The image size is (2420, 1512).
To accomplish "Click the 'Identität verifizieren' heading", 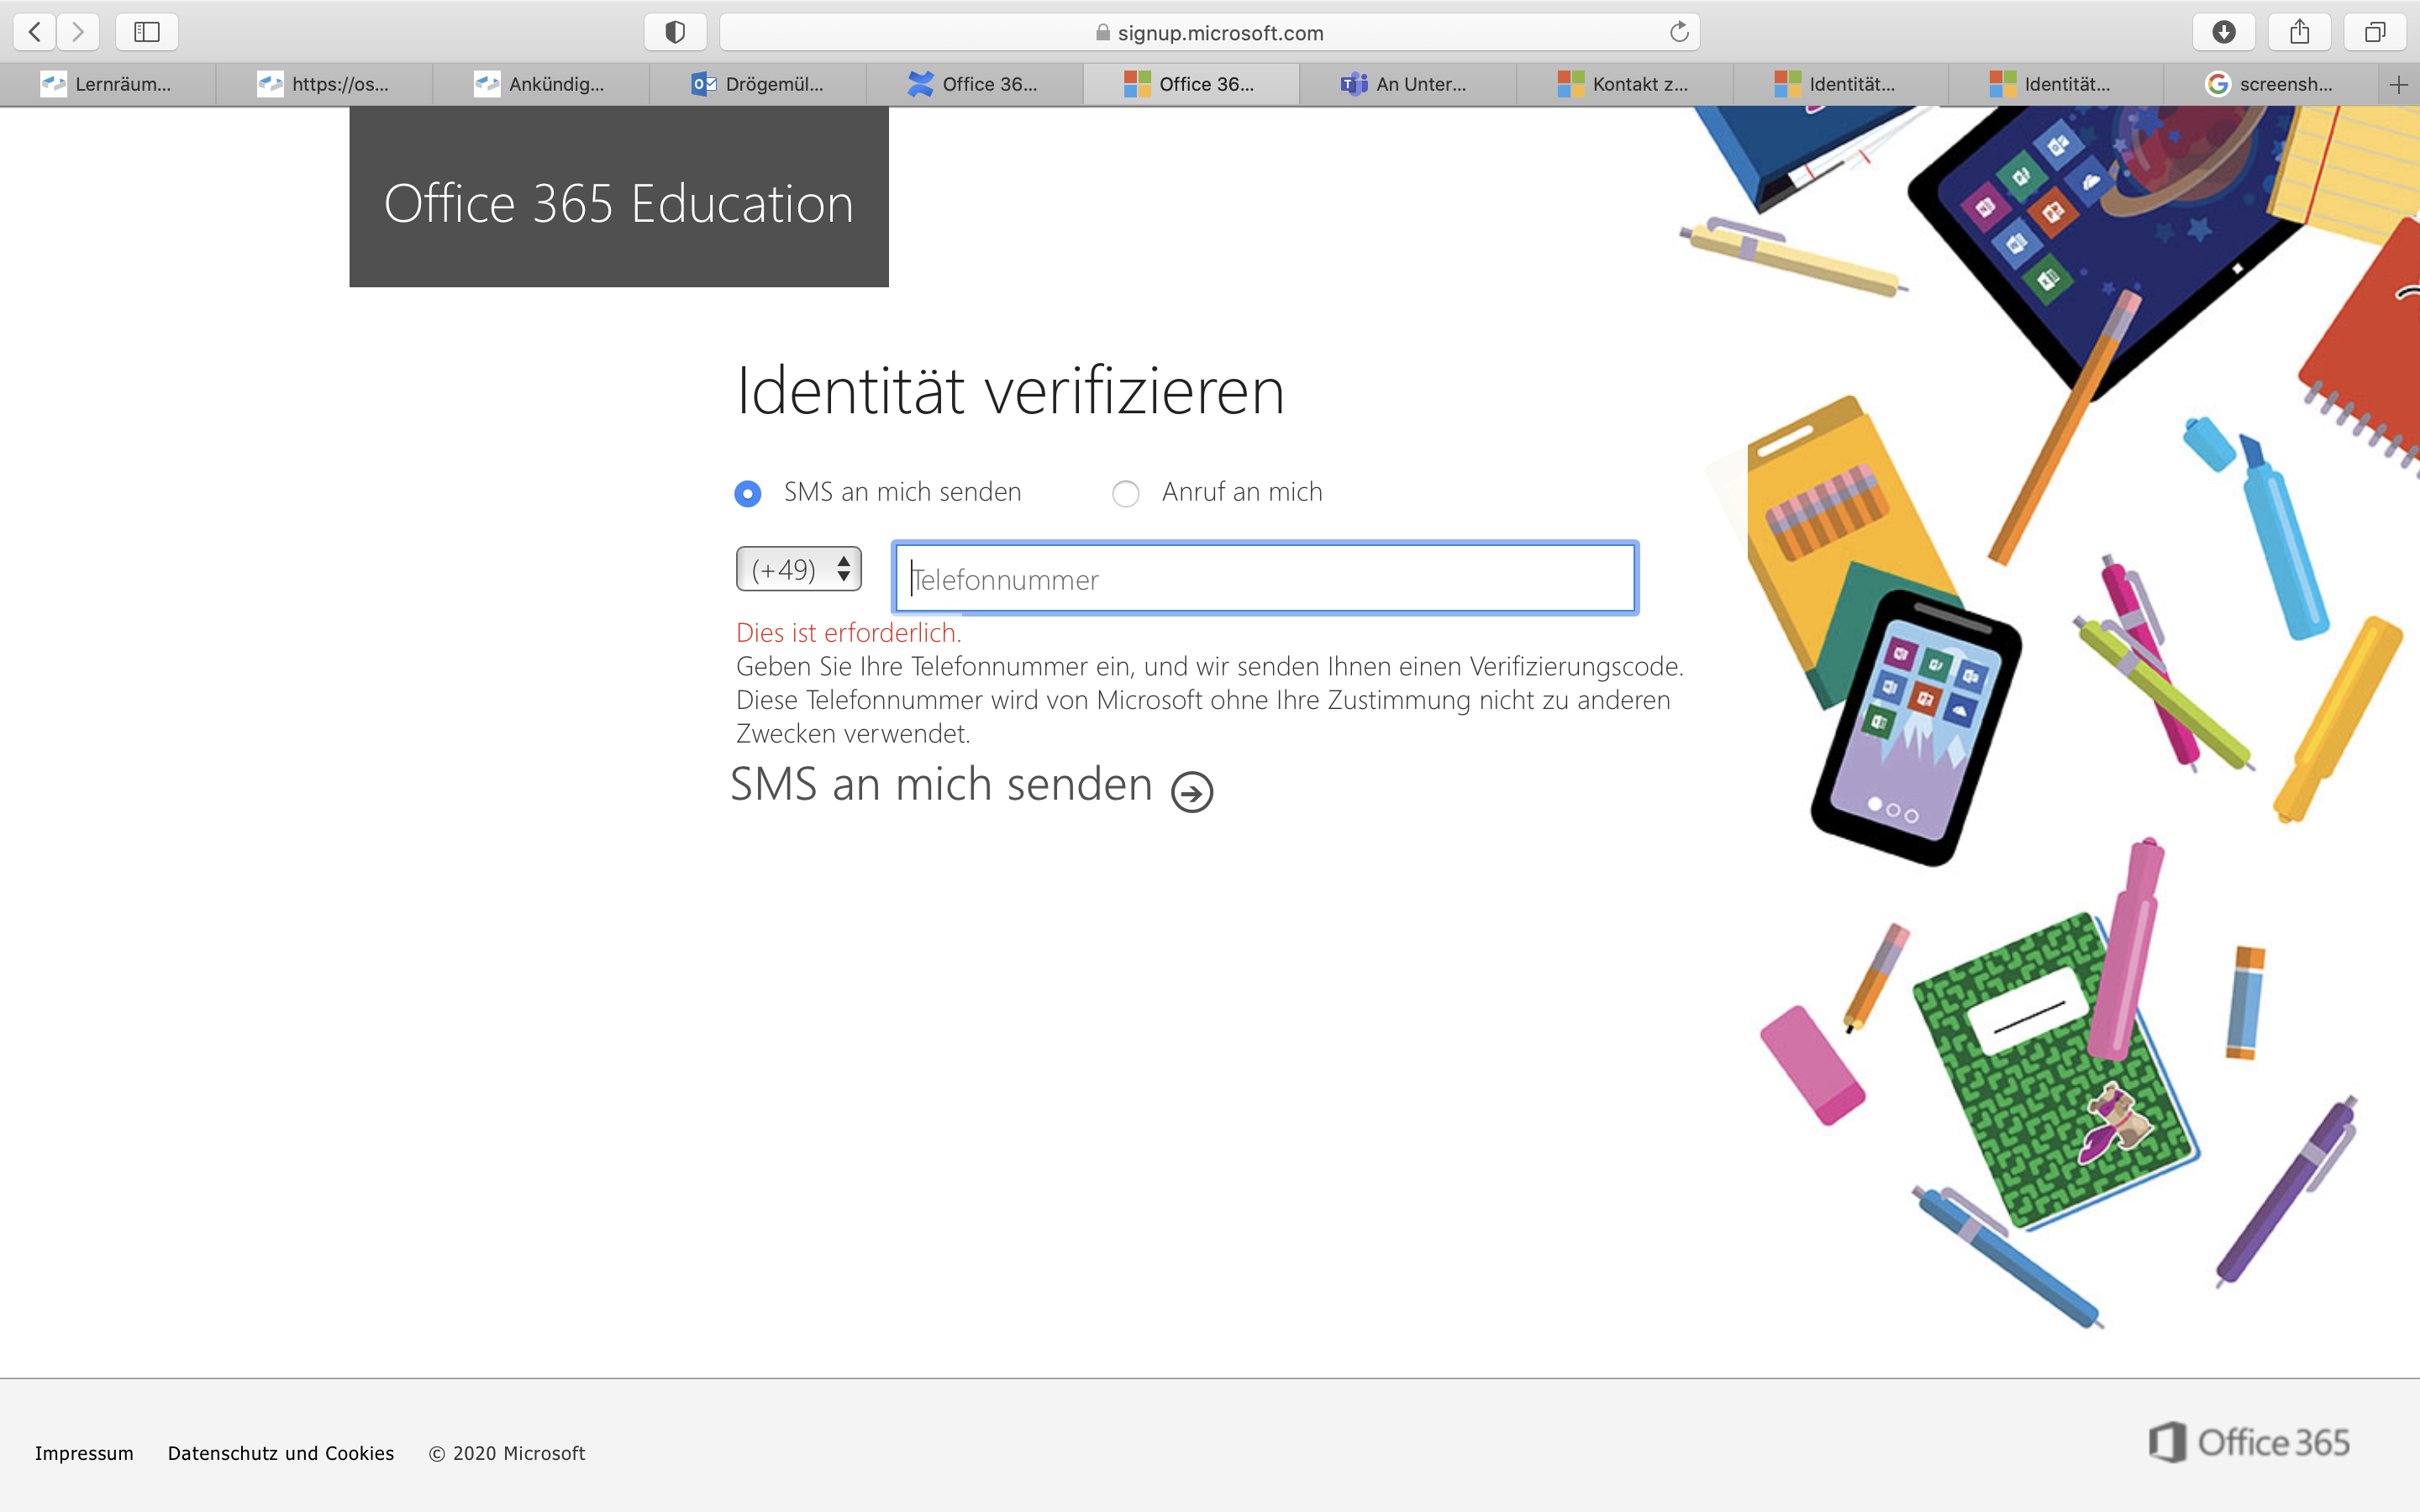I will tap(1010, 391).
